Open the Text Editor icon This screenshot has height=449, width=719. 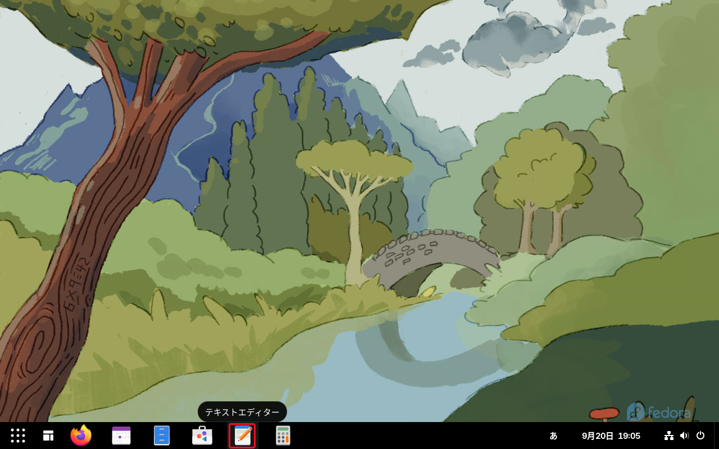(243, 436)
